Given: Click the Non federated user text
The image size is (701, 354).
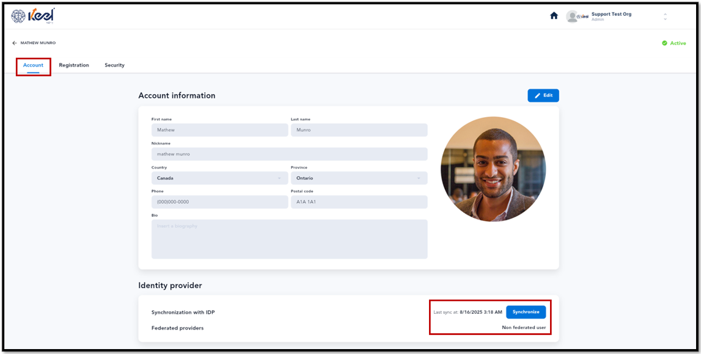Looking at the screenshot, I should point(524,328).
